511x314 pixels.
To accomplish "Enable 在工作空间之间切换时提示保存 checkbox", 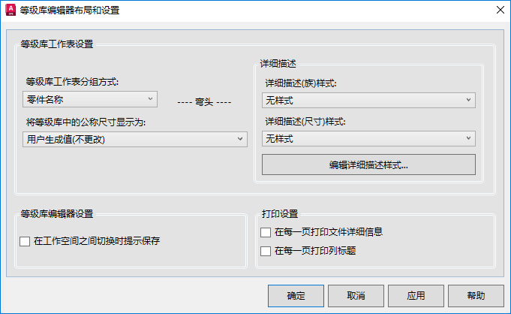I will [25, 242].
